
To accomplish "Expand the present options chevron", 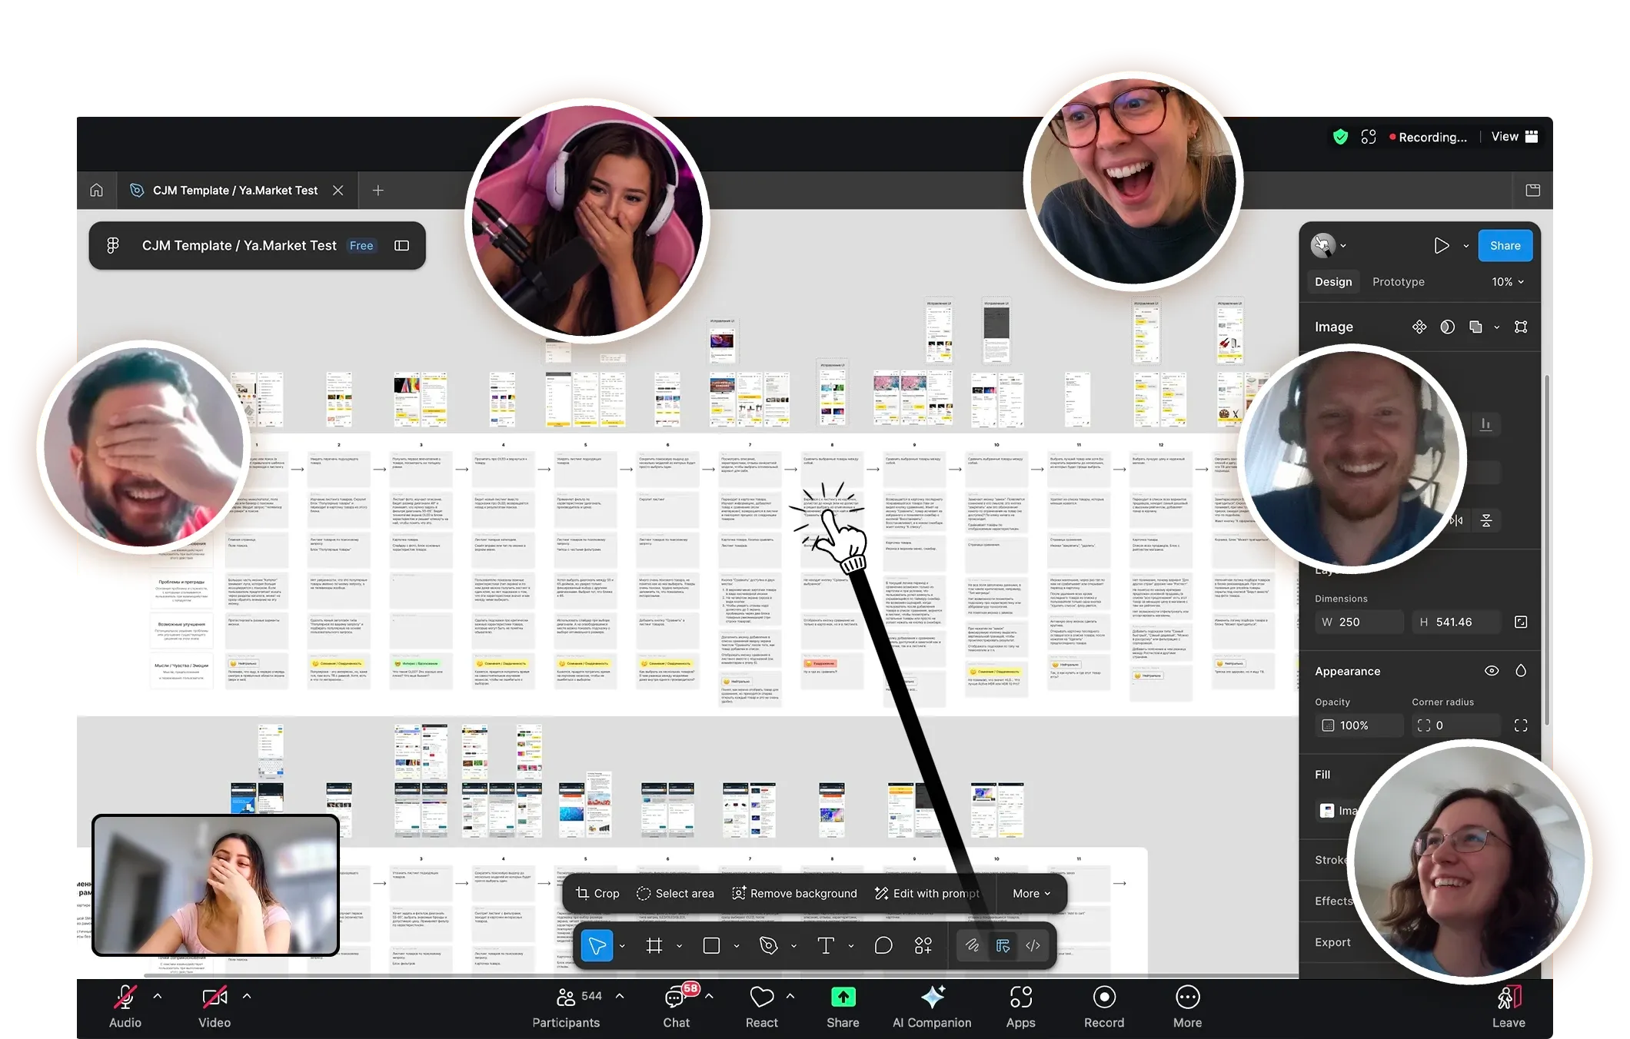I will 1466,246.
